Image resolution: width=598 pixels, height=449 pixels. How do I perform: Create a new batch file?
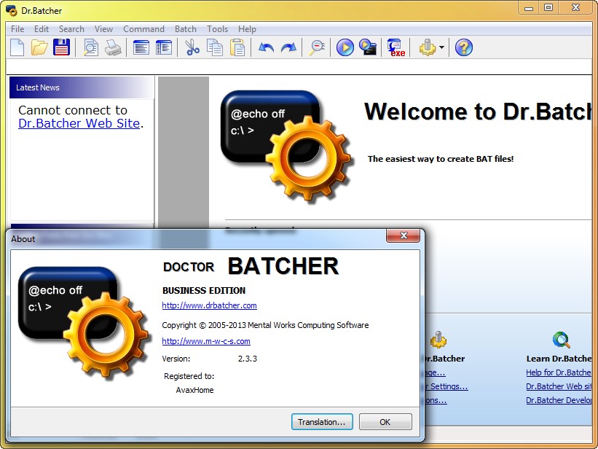coord(17,47)
